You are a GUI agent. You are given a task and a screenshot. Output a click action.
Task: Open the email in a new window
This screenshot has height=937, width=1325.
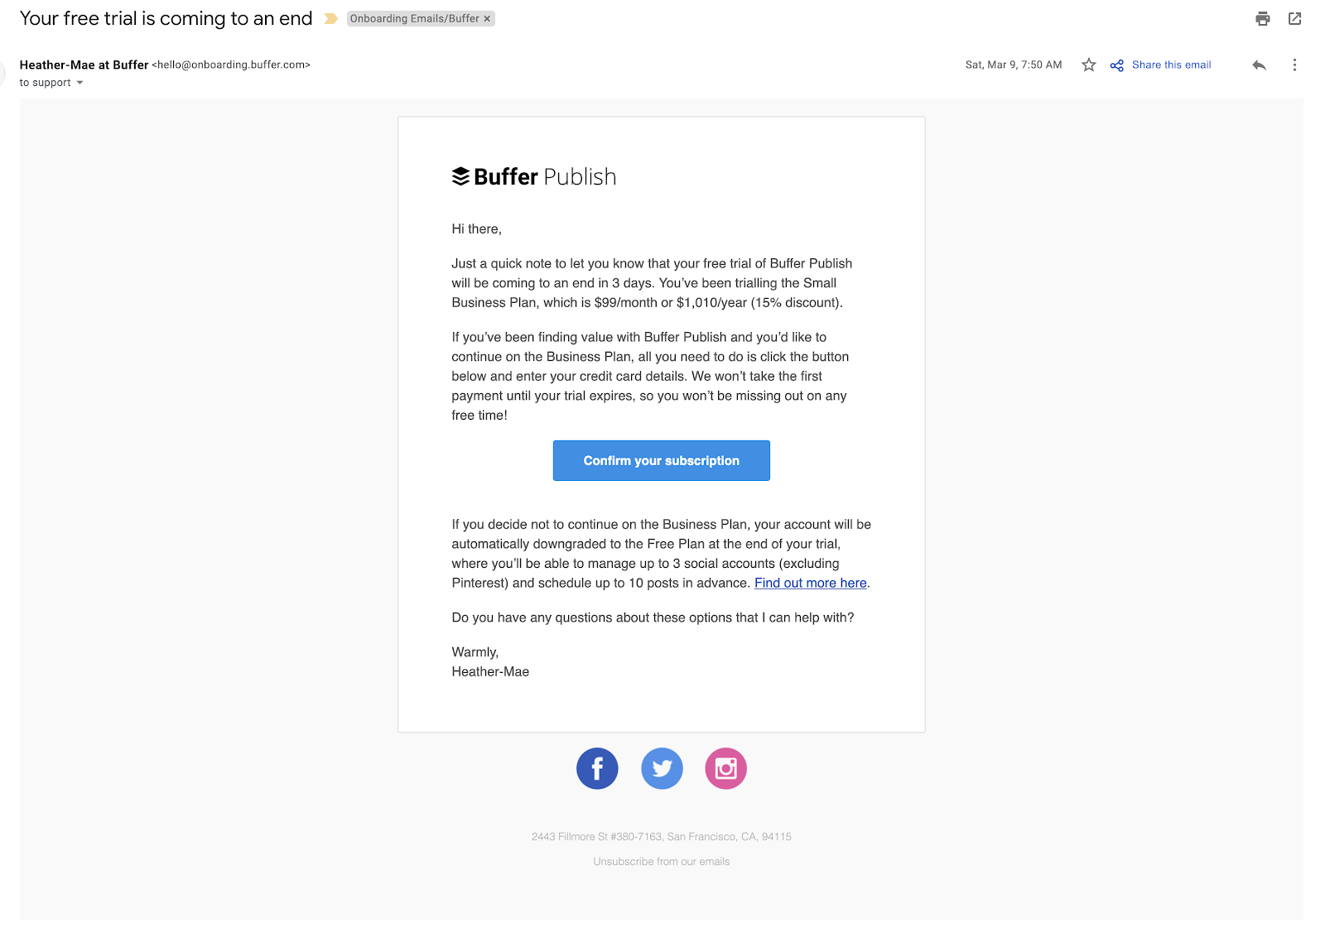tap(1294, 19)
